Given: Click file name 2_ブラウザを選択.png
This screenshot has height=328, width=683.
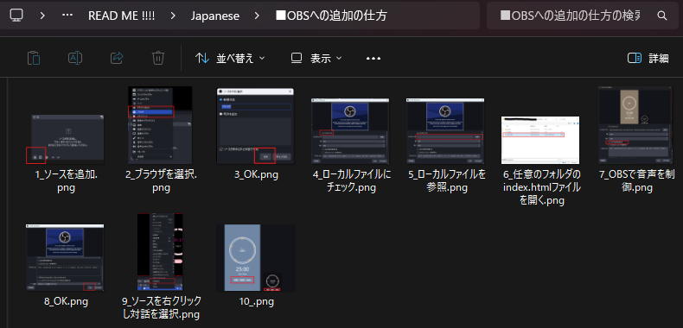Looking at the screenshot, I should point(161,181).
